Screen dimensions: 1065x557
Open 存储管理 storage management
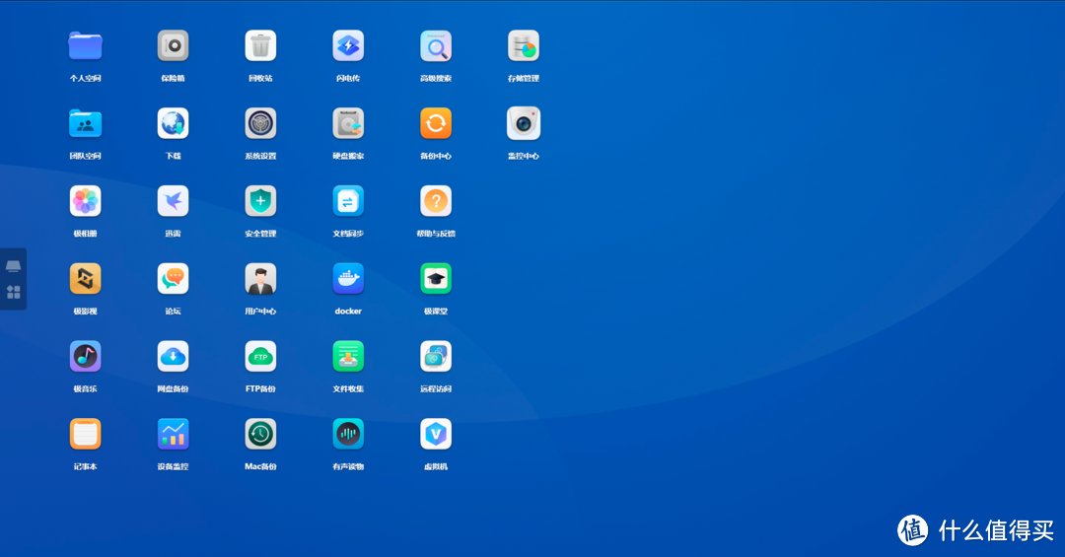[523, 45]
